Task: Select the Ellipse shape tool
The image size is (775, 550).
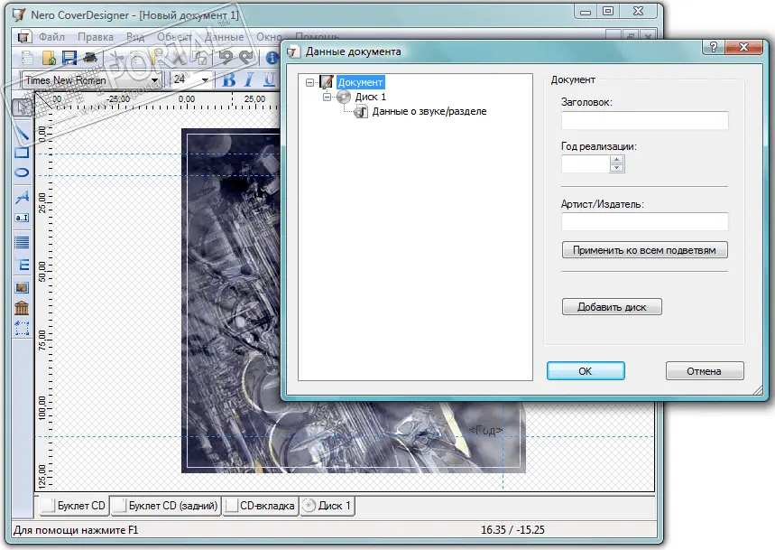Action: (x=23, y=172)
